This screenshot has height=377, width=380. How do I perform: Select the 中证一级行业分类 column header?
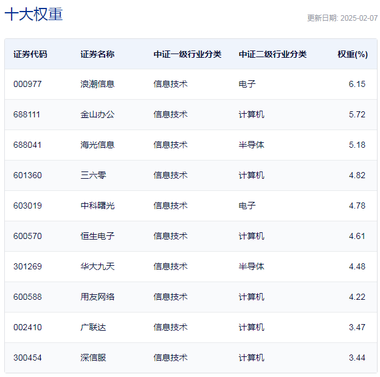pos(187,54)
